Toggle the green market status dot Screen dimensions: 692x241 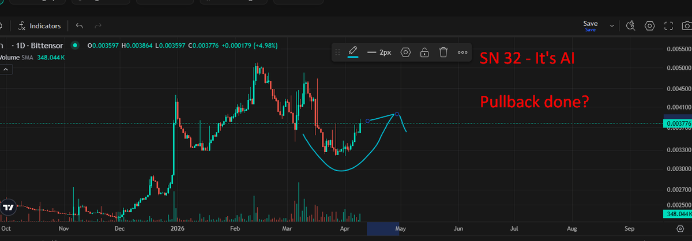pos(74,46)
